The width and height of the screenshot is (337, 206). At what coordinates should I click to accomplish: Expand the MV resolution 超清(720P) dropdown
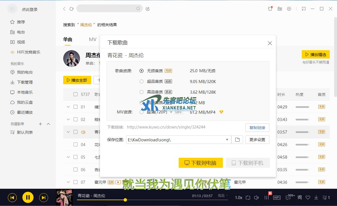click(x=171, y=112)
